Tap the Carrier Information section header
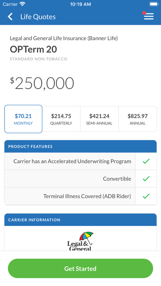This screenshot has width=161, height=286. click(x=80, y=220)
